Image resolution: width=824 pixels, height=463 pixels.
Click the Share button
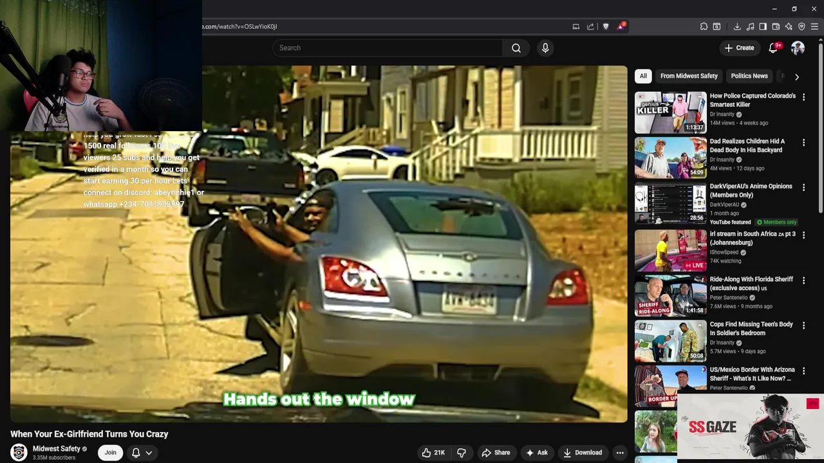[x=496, y=453]
